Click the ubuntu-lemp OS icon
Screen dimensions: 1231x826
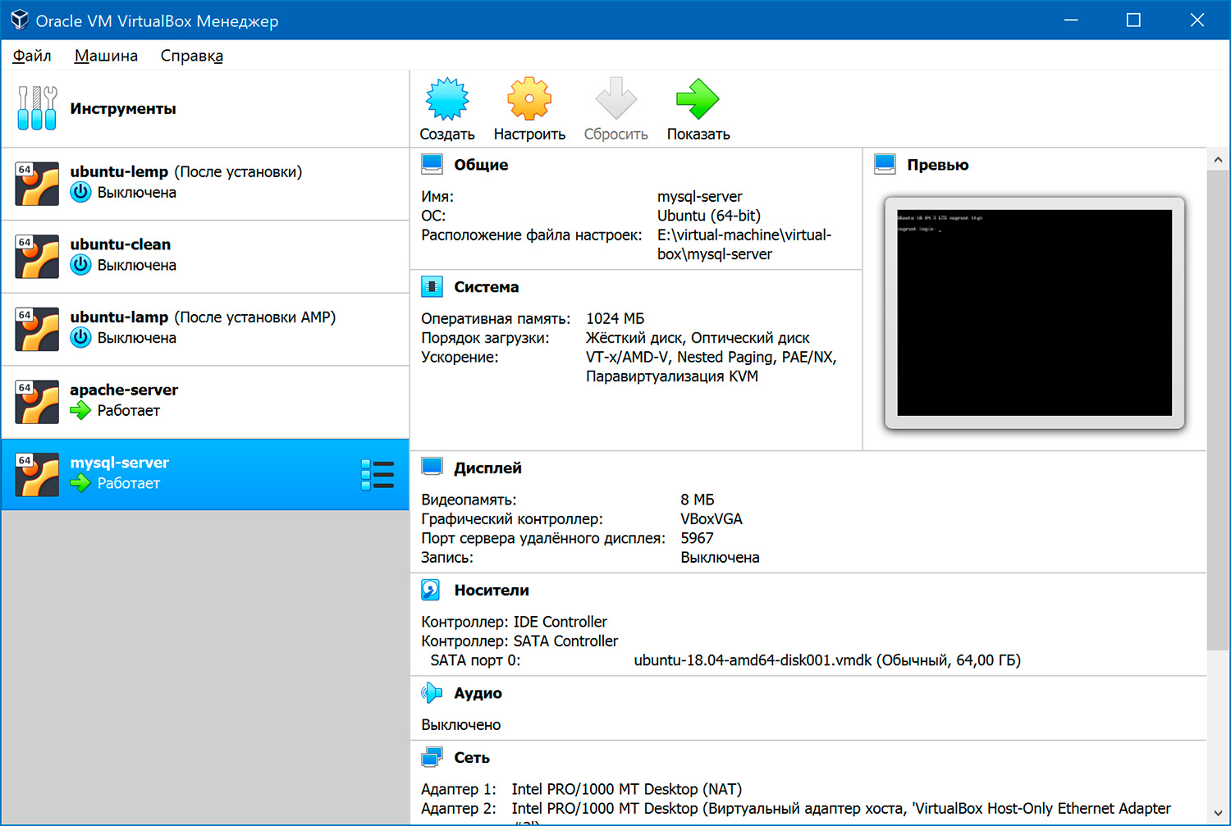[37, 183]
